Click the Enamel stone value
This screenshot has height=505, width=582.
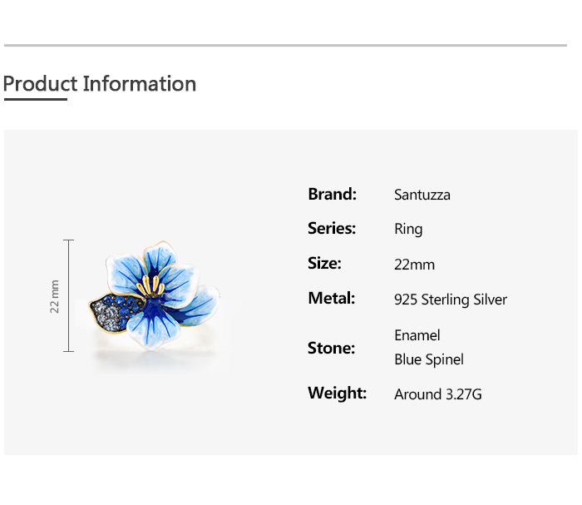click(x=417, y=335)
